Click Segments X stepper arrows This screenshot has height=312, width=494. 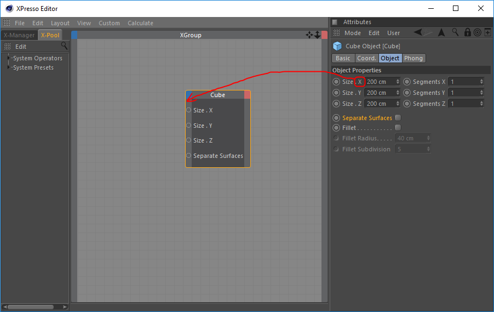(481, 82)
